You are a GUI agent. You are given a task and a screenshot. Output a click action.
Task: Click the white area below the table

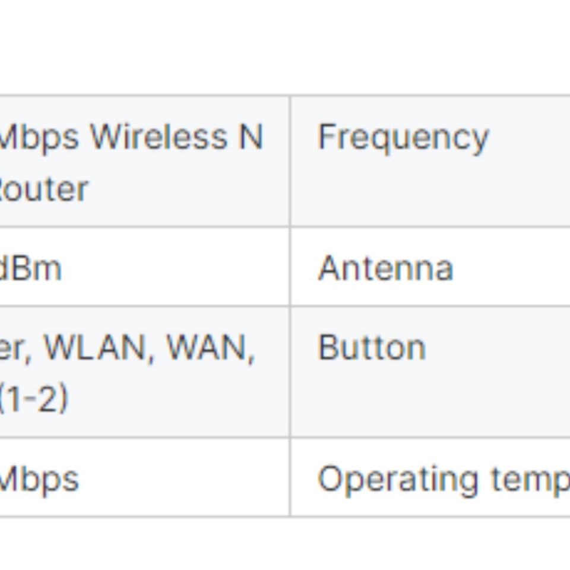point(285,543)
